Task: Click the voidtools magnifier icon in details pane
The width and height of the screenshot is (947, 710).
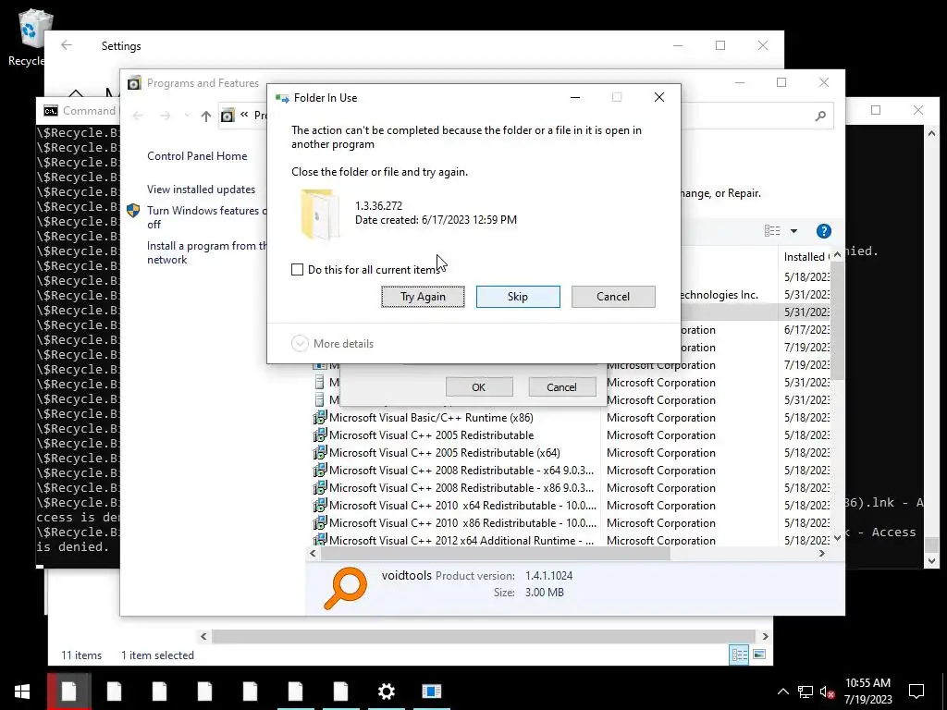Action: tap(346, 588)
